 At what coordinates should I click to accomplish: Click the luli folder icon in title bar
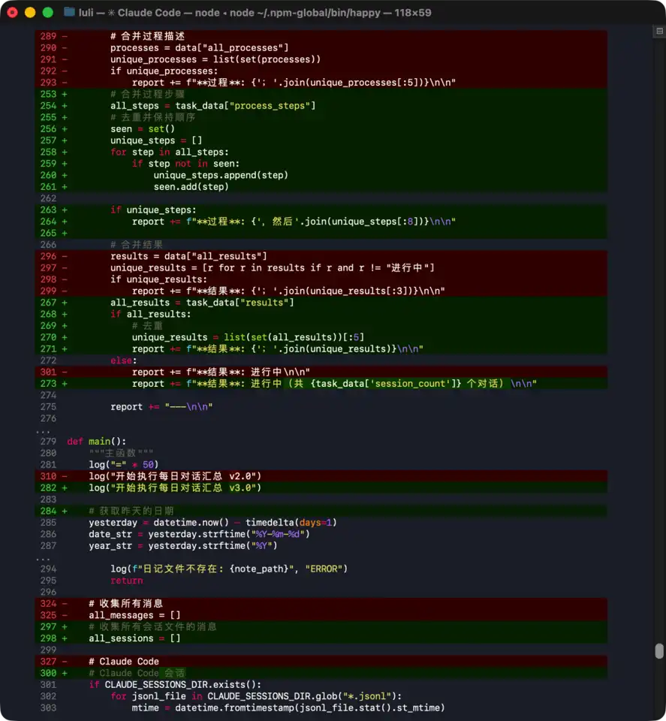point(69,13)
